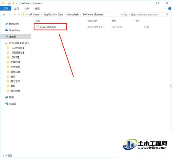Open the TOSHIBA EXT (F:) drive

[19, 43]
